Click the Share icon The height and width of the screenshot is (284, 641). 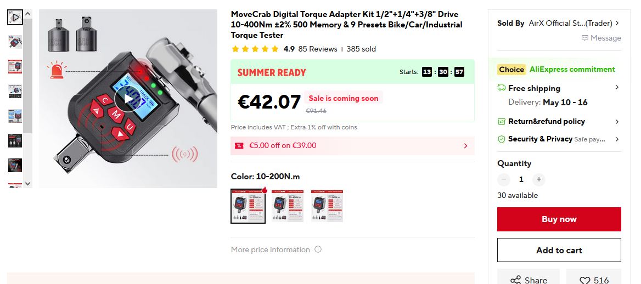(515, 280)
